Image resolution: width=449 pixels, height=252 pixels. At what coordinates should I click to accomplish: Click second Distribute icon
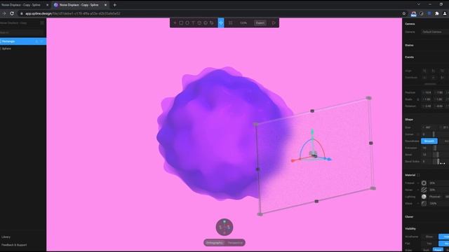point(434,78)
